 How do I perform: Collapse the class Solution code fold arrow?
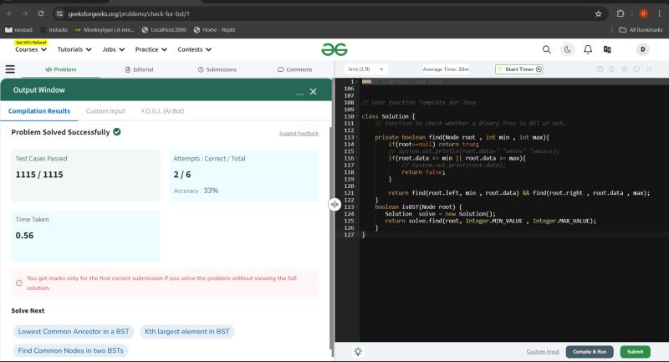[355, 116]
